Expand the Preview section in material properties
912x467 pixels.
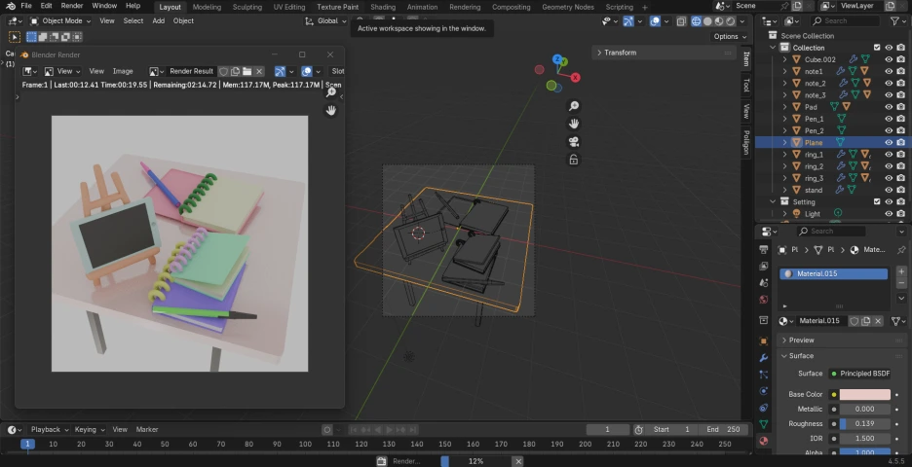tap(801, 341)
